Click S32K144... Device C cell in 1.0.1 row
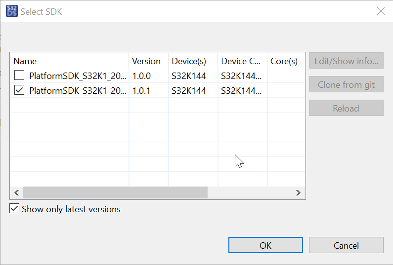 (241, 91)
